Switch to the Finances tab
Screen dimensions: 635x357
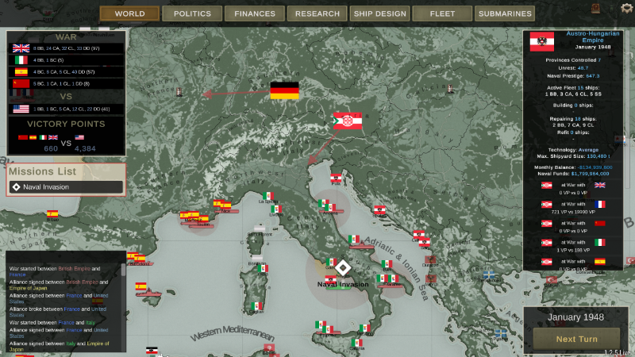(x=254, y=13)
